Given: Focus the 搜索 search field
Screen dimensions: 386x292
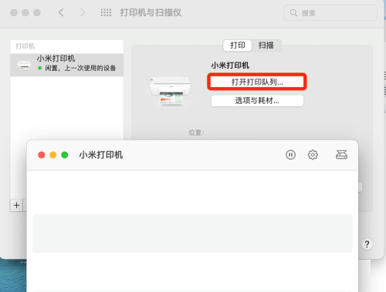Looking at the screenshot, I should coord(330,12).
